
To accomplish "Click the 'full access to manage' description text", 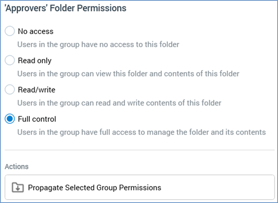I will 141,132.
